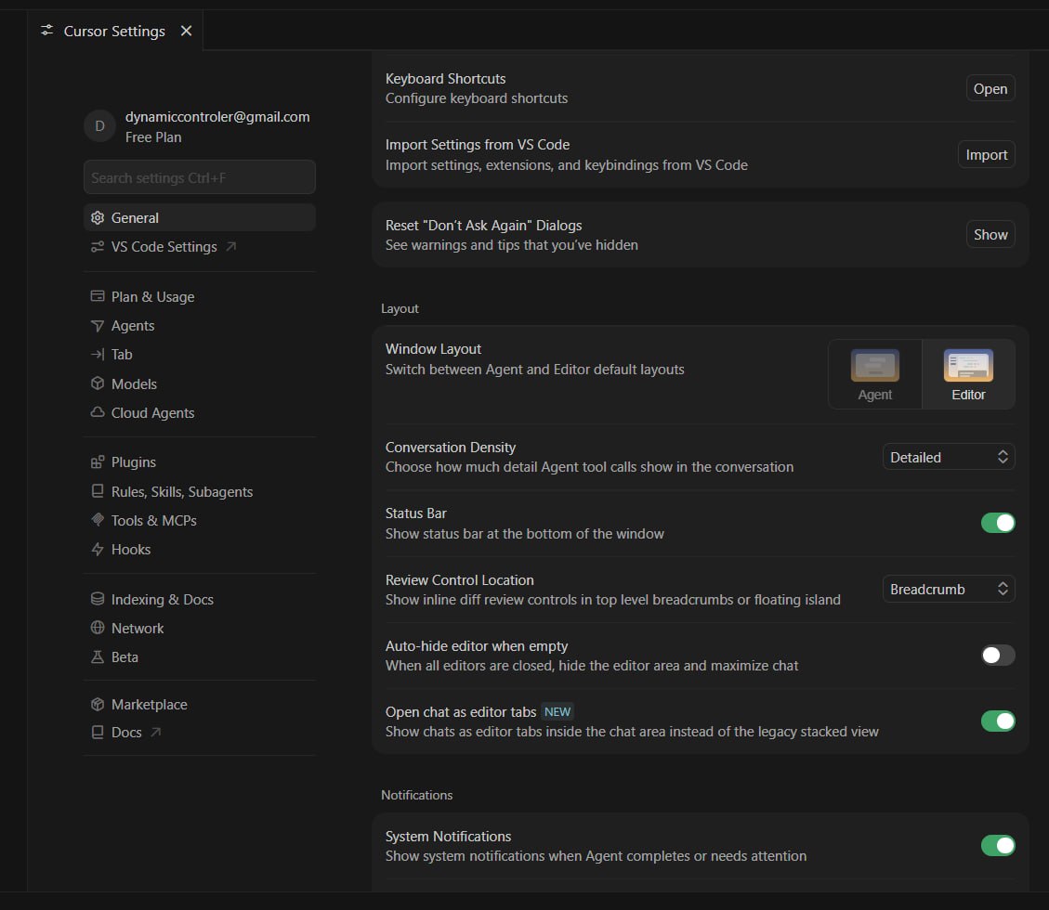Open Cloud Agents settings

(x=200, y=412)
